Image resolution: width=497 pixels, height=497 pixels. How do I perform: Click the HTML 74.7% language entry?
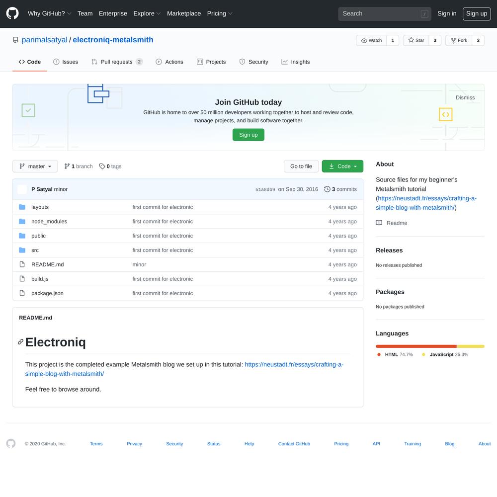[395, 355]
